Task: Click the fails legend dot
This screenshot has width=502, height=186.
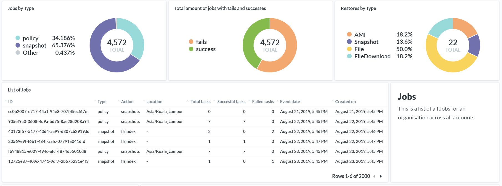Action: (191, 42)
